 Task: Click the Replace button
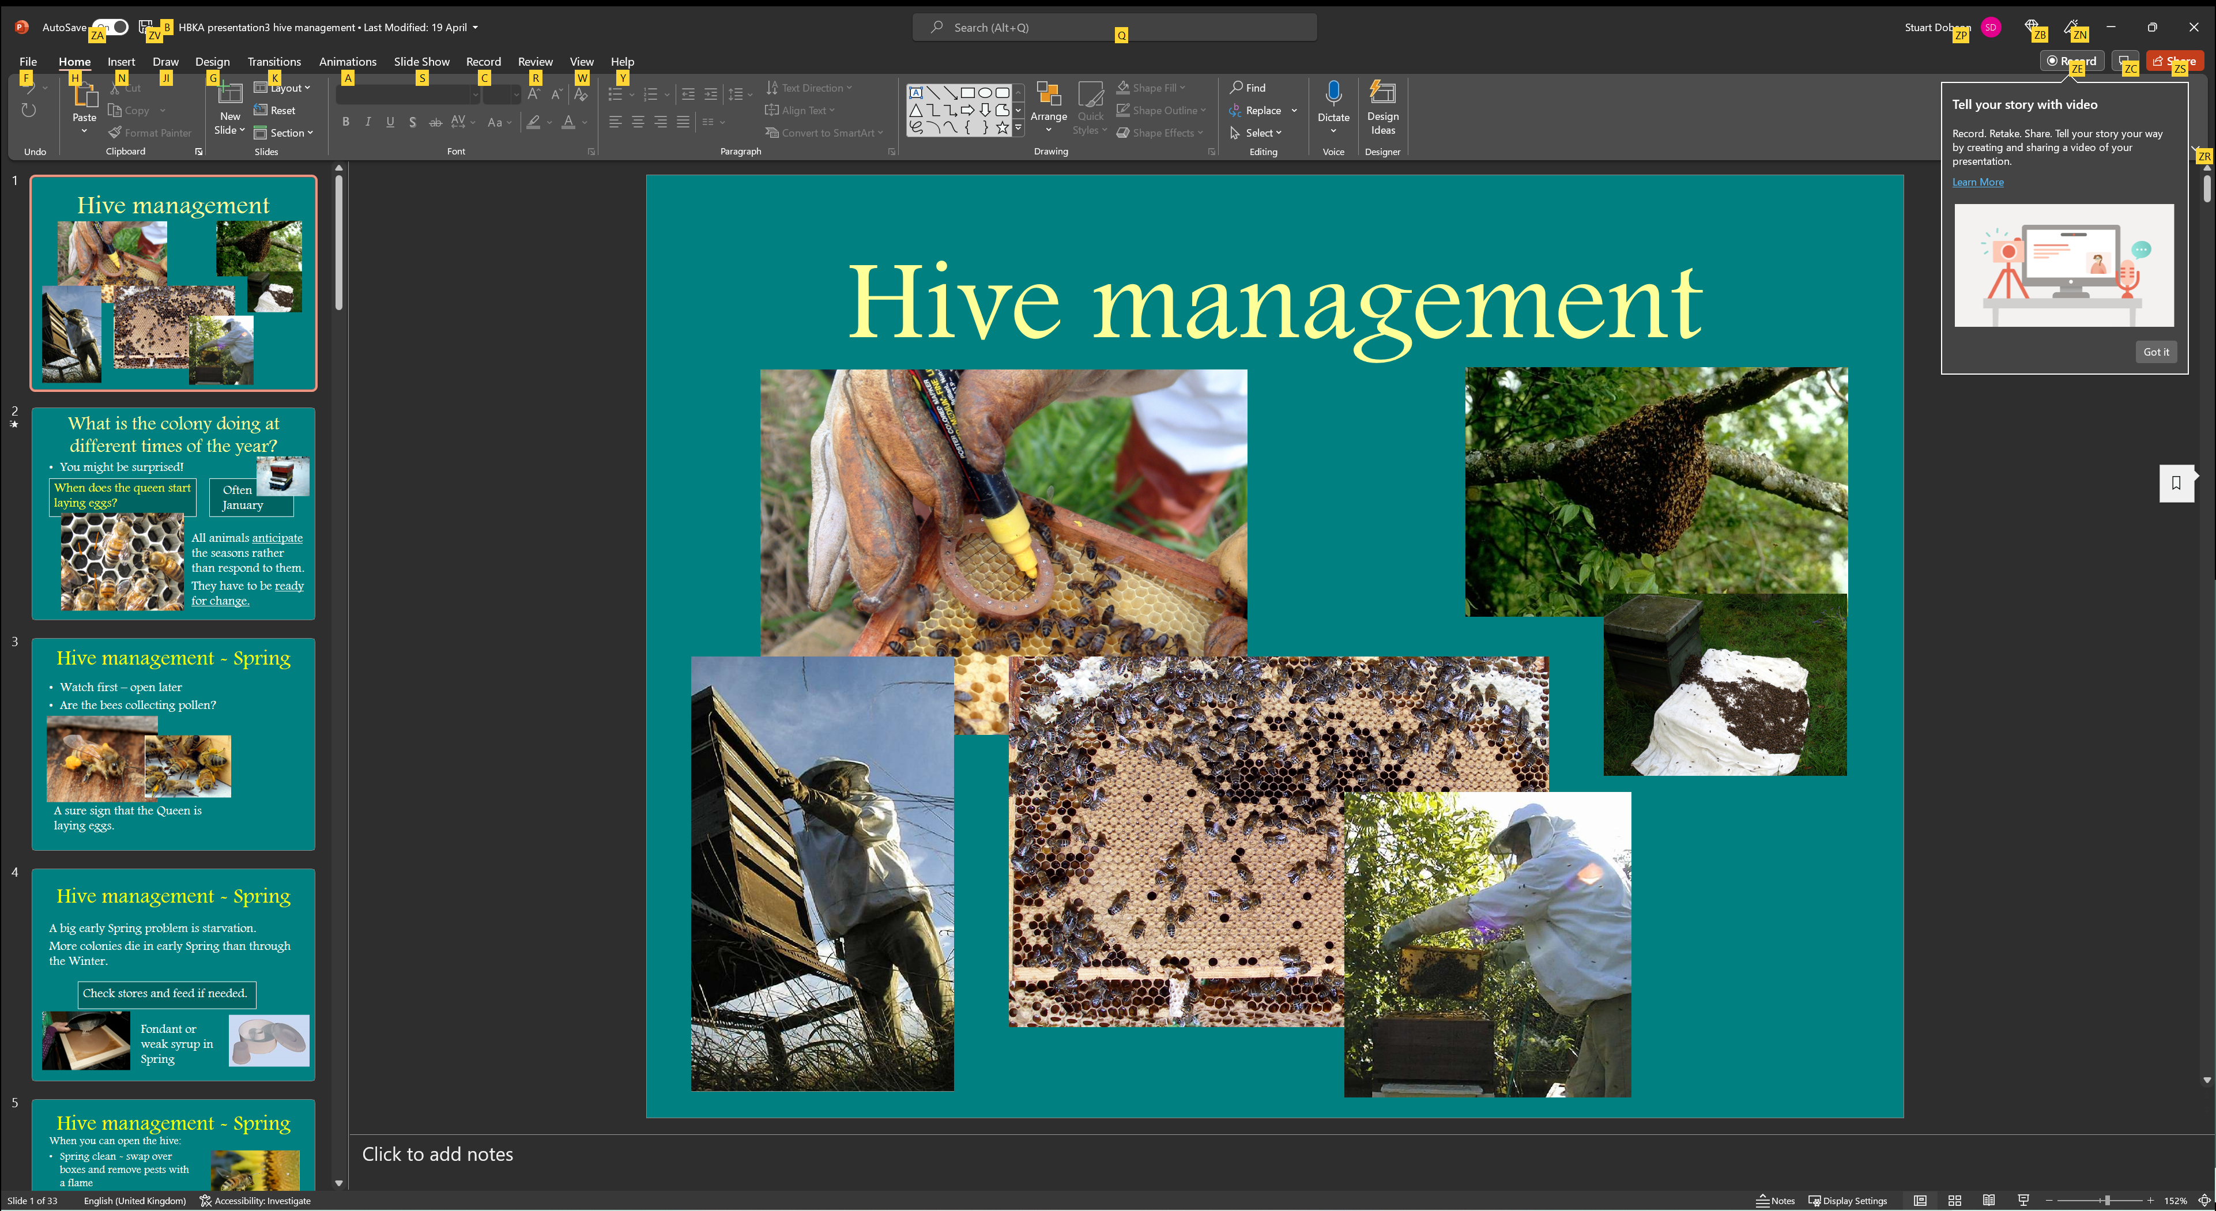[x=1263, y=110]
